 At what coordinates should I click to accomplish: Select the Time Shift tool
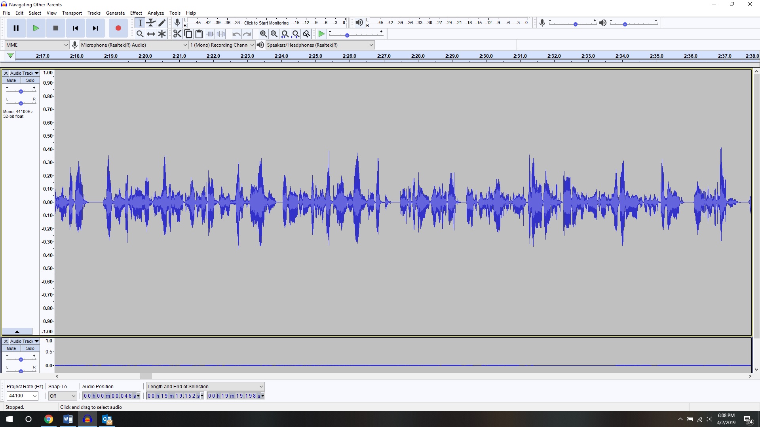click(151, 34)
